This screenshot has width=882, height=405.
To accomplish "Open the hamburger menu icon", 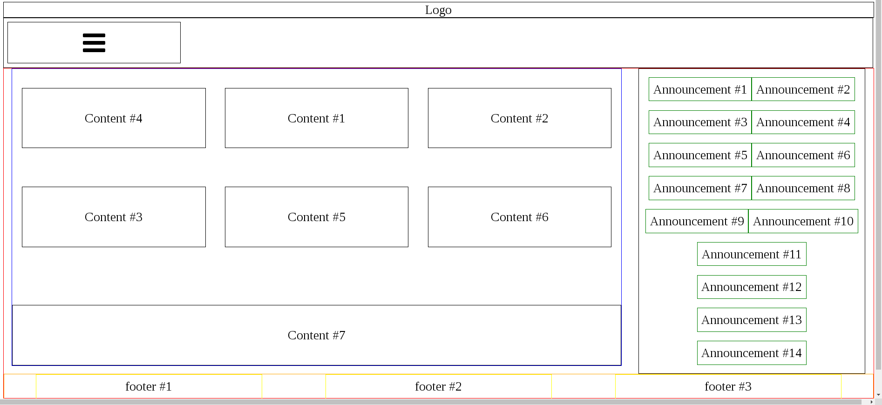I will (94, 43).
